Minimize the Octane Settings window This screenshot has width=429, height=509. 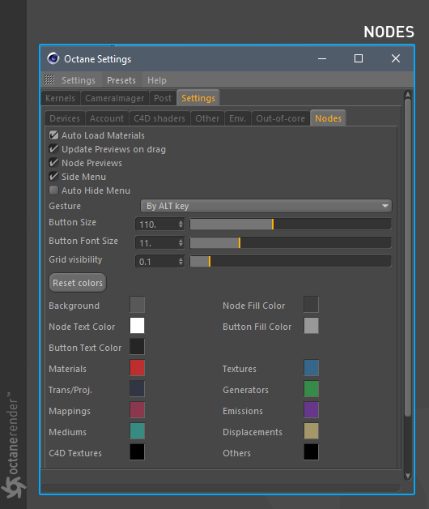(x=322, y=58)
